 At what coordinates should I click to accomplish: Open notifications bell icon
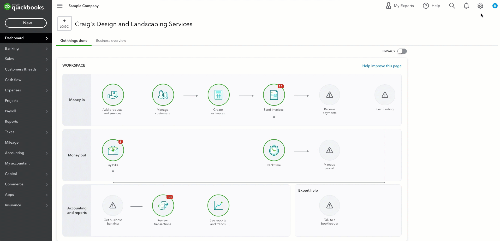(466, 6)
